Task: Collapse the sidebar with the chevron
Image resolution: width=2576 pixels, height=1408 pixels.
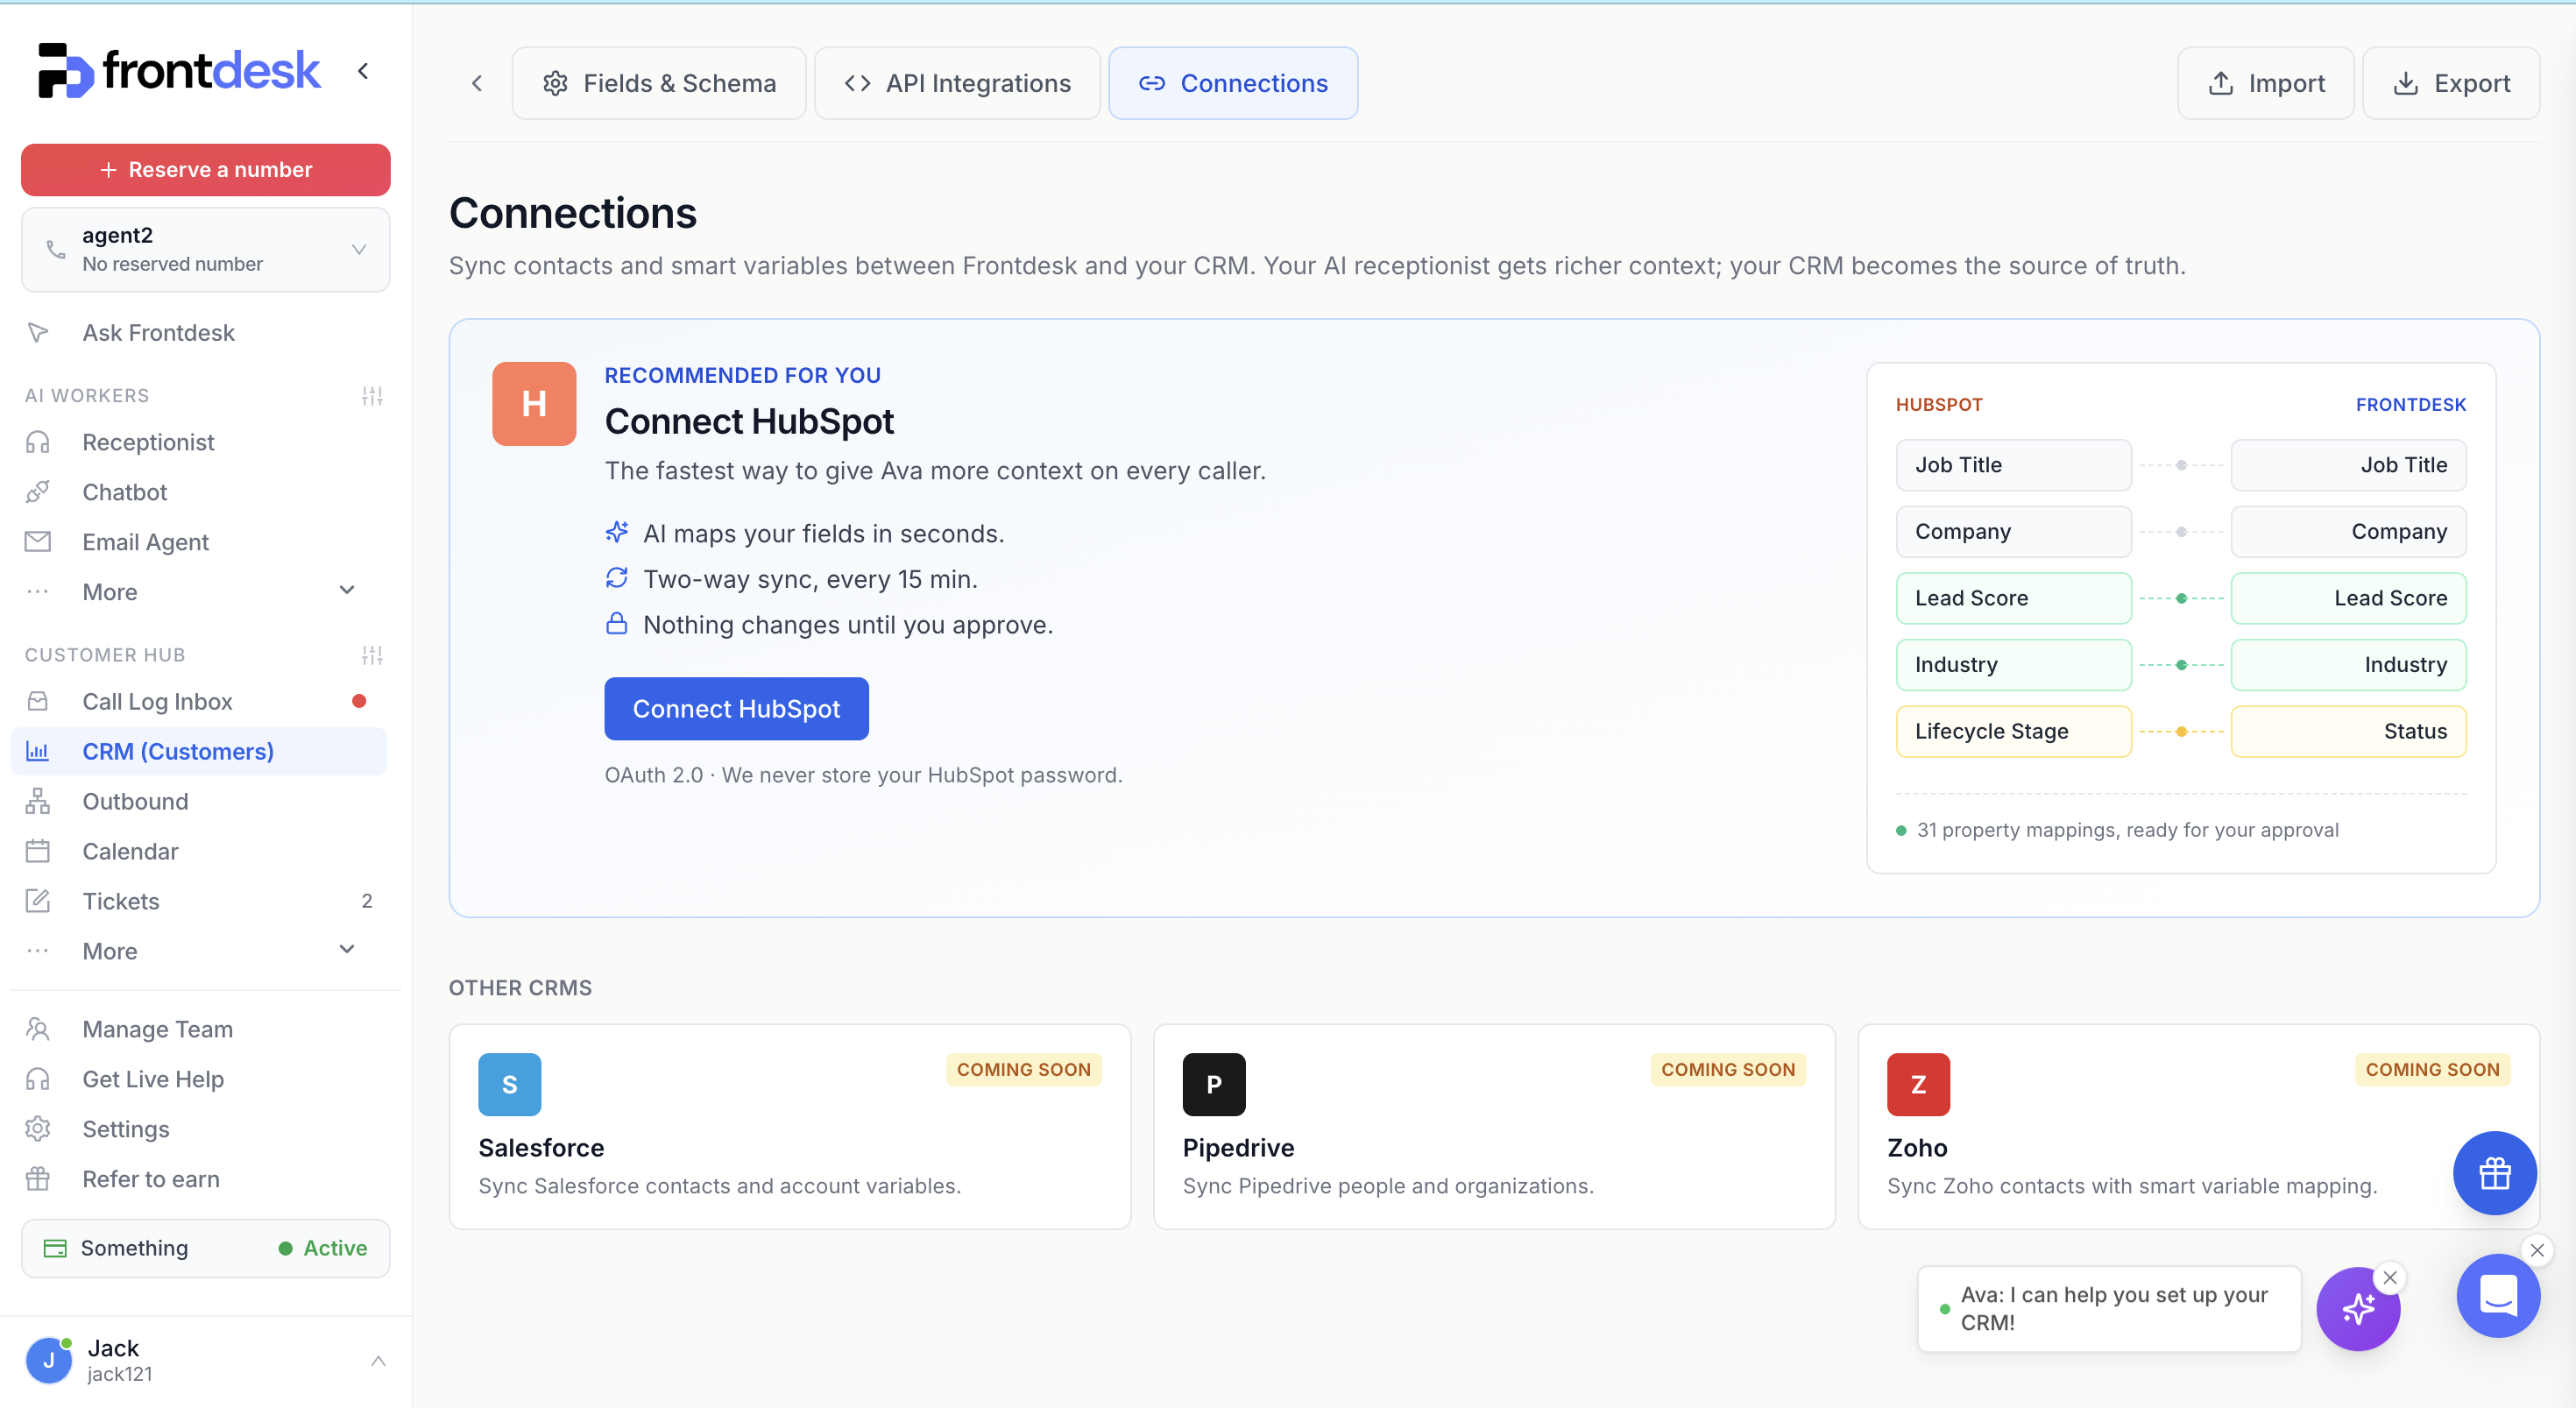Action: click(364, 71)
